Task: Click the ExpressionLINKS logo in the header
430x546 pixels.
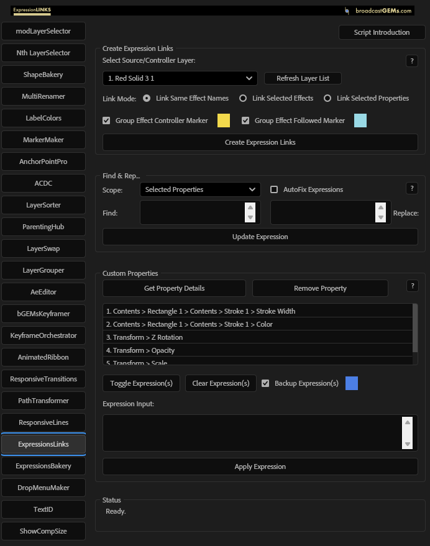Action: click(32, 10)
